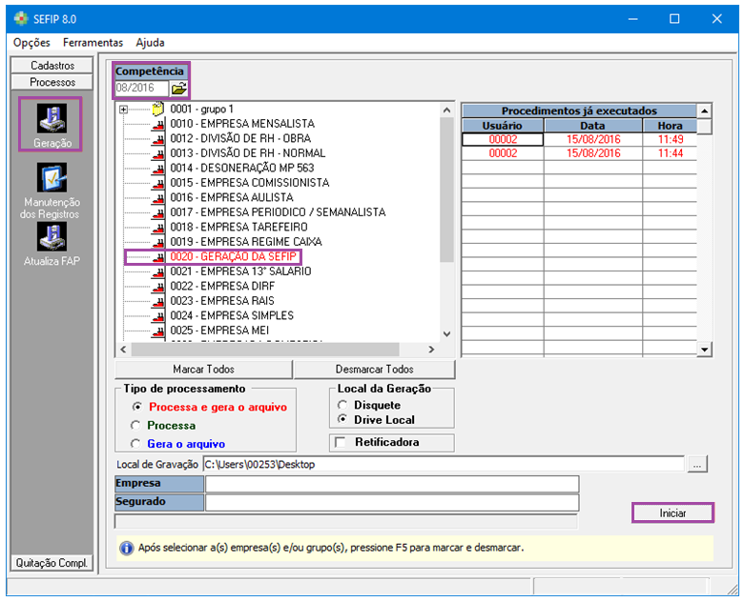Click factory icon beside 0020 GERAÇÃO DA SEFIP
The image size is (745, 602).
click(158, 257)
